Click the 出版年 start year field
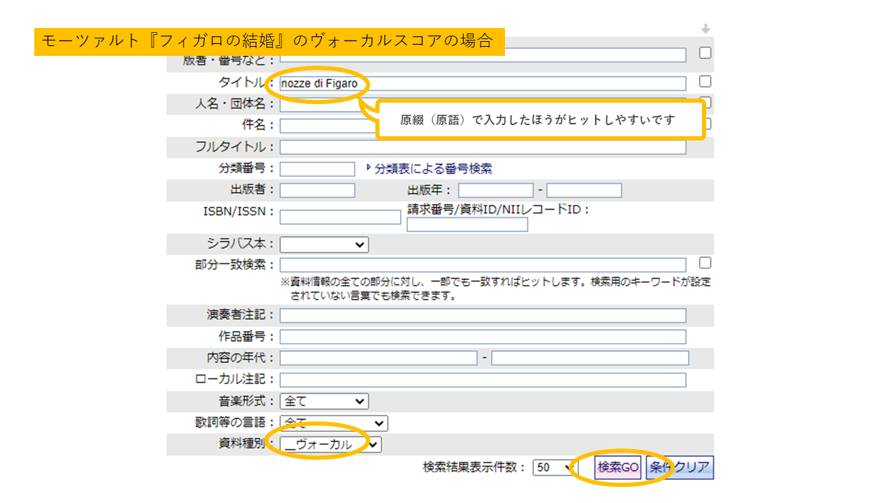The height and width of the screenshot is (503, 894). [x=496, y=191]
